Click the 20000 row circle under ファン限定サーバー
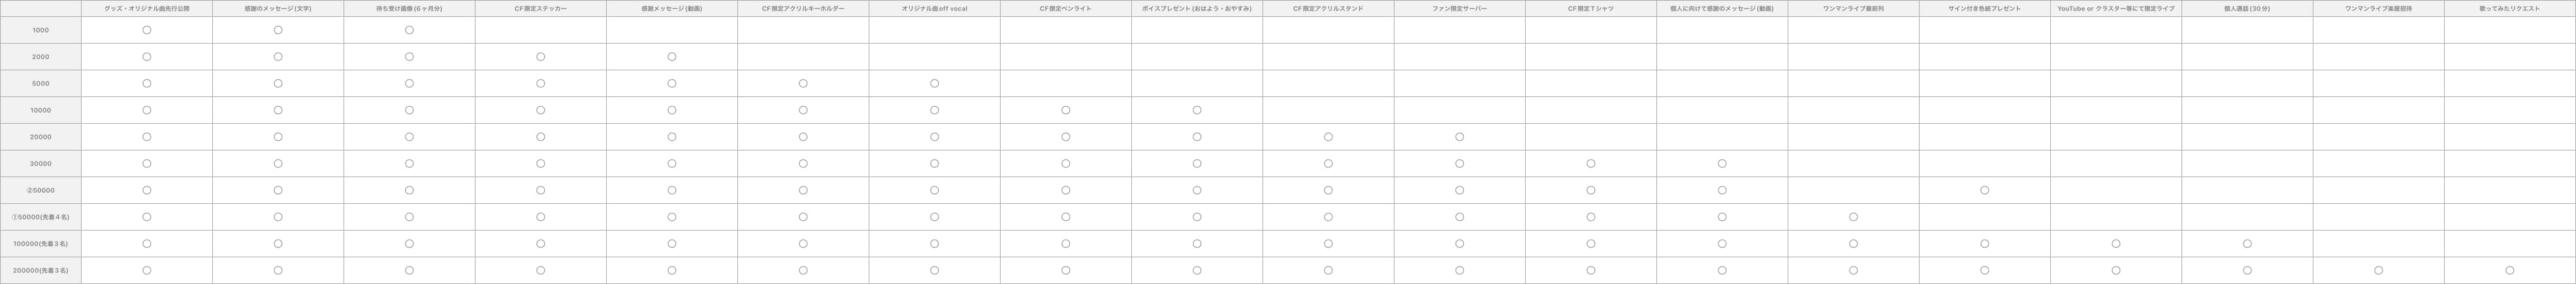 1459,137
